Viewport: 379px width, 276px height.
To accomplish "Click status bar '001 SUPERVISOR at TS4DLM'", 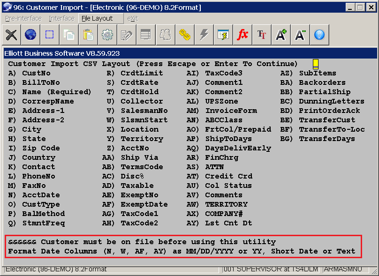I will 271,269.
